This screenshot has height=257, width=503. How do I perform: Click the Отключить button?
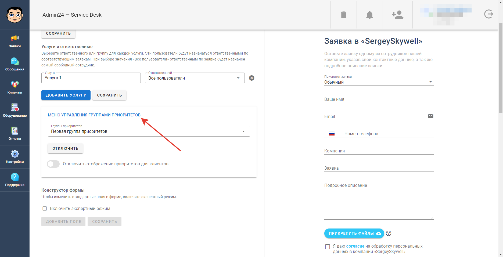point(65,148)
